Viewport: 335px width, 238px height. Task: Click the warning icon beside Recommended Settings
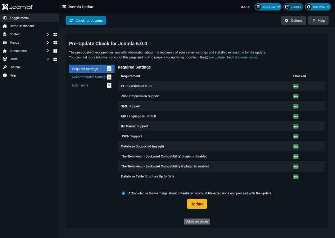(x=109, y=77)
